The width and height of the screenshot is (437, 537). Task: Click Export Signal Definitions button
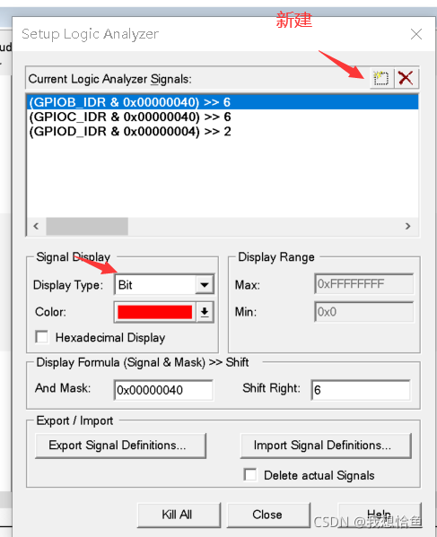[120, 446]
